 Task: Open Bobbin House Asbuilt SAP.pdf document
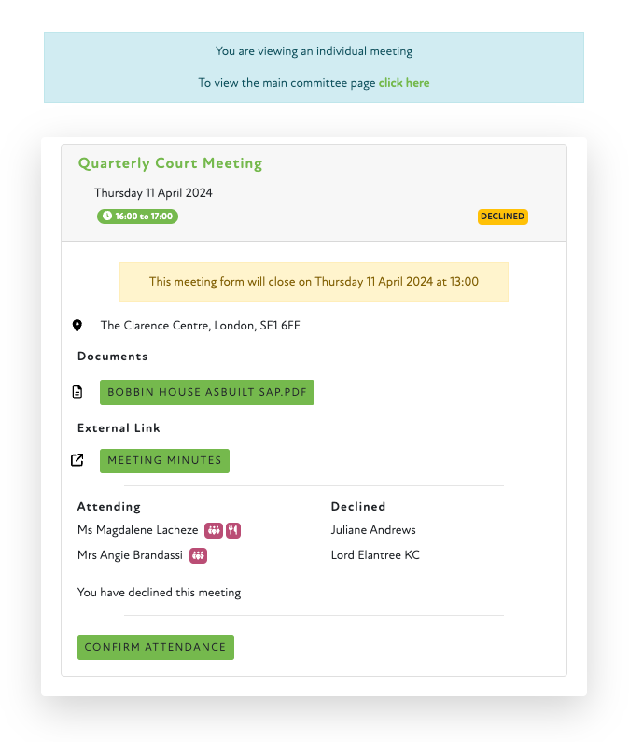click(207, 393)
